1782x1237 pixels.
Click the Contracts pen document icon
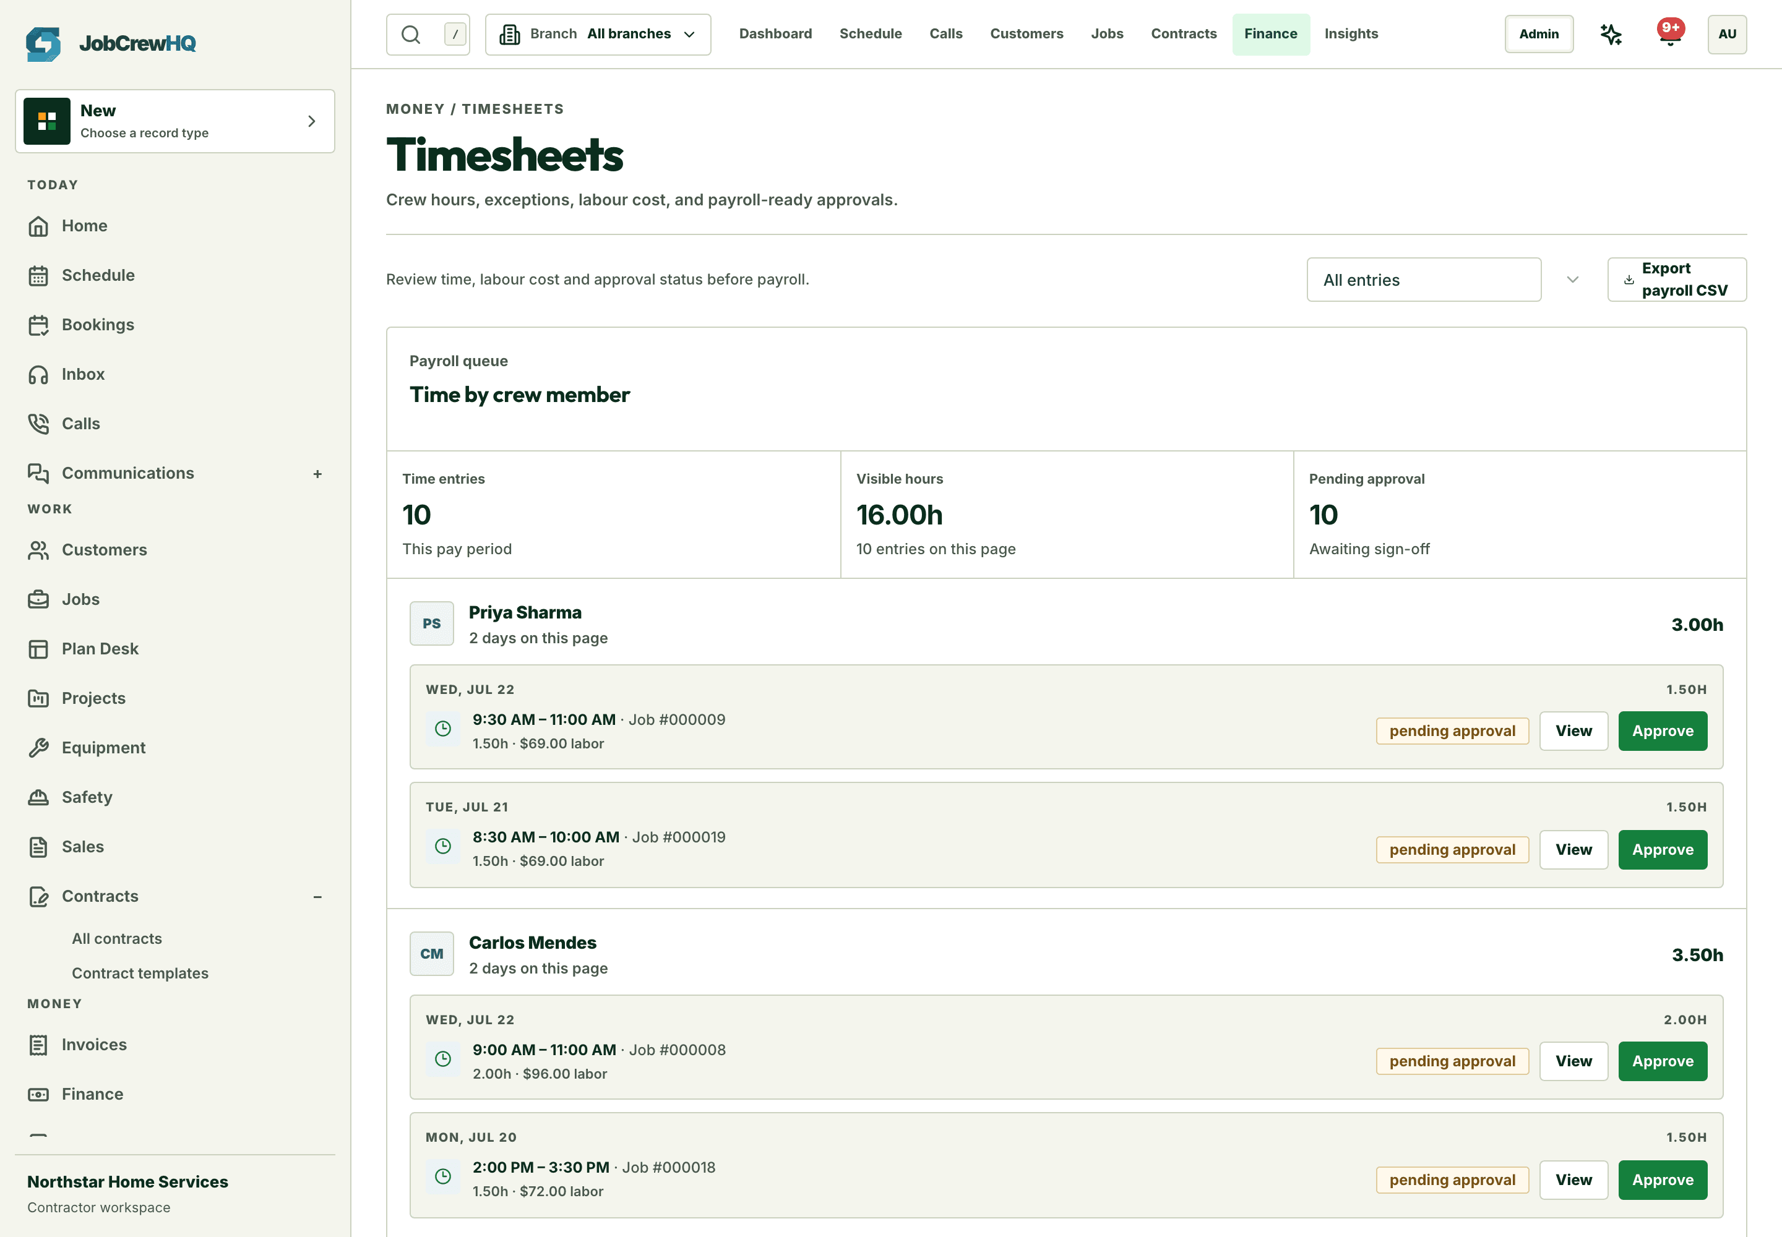[38, 897]
